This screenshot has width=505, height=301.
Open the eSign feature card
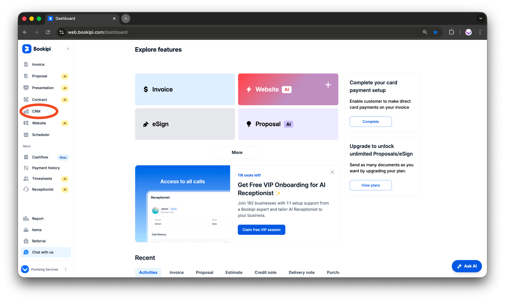(185, 124)
